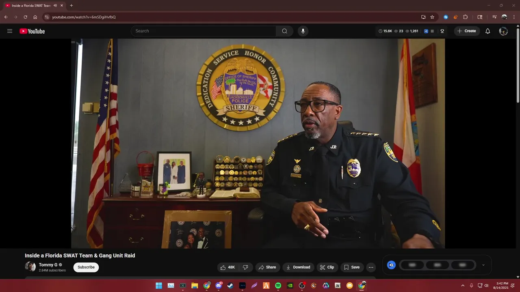Create a clip of this video
520x292 pixels.
(327, 267)
